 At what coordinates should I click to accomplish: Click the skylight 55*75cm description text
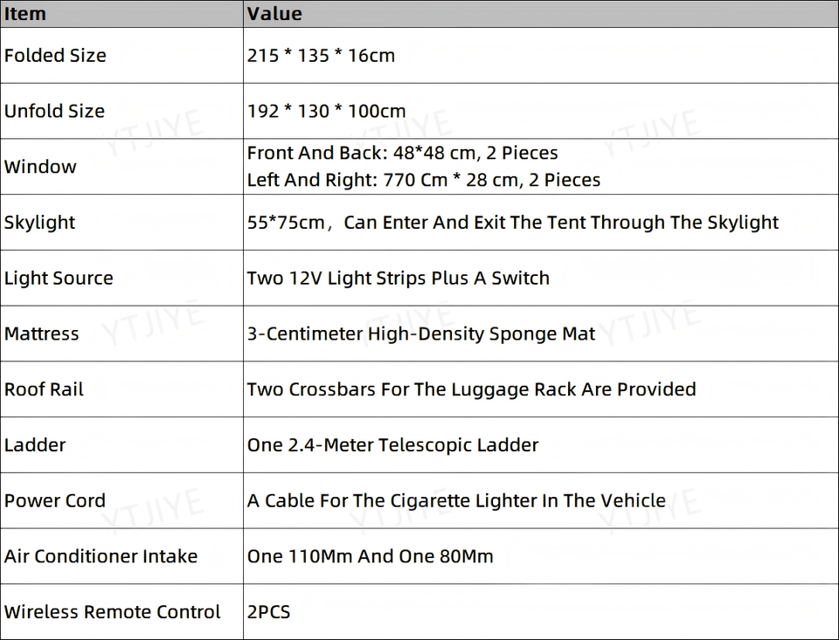click(x=512, y=223)
